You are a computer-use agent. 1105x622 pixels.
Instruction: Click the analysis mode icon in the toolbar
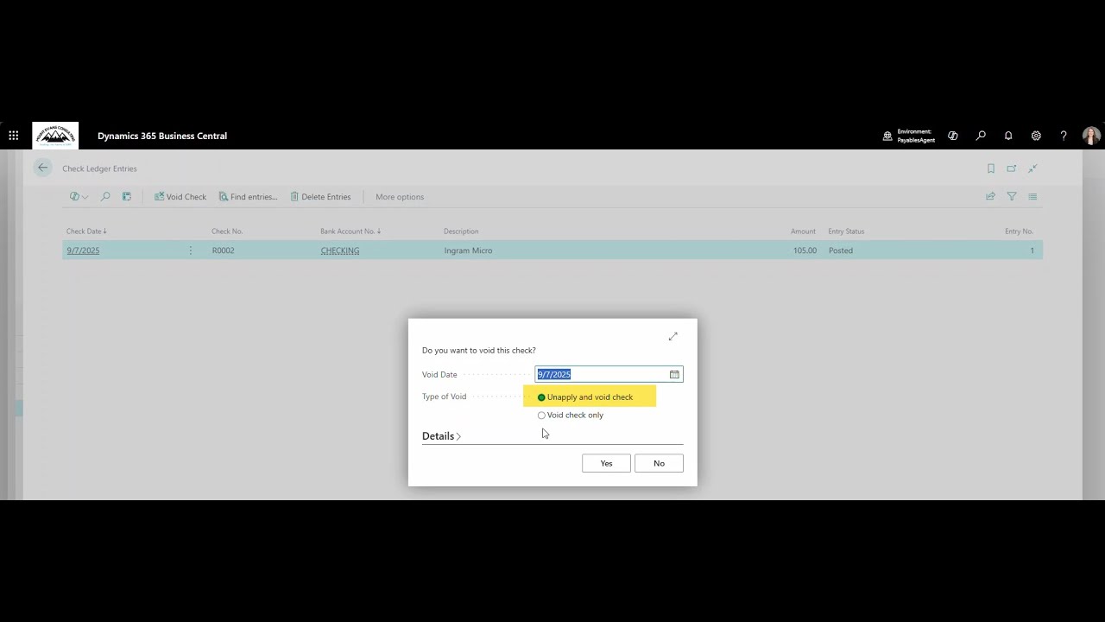pos(126,197)
